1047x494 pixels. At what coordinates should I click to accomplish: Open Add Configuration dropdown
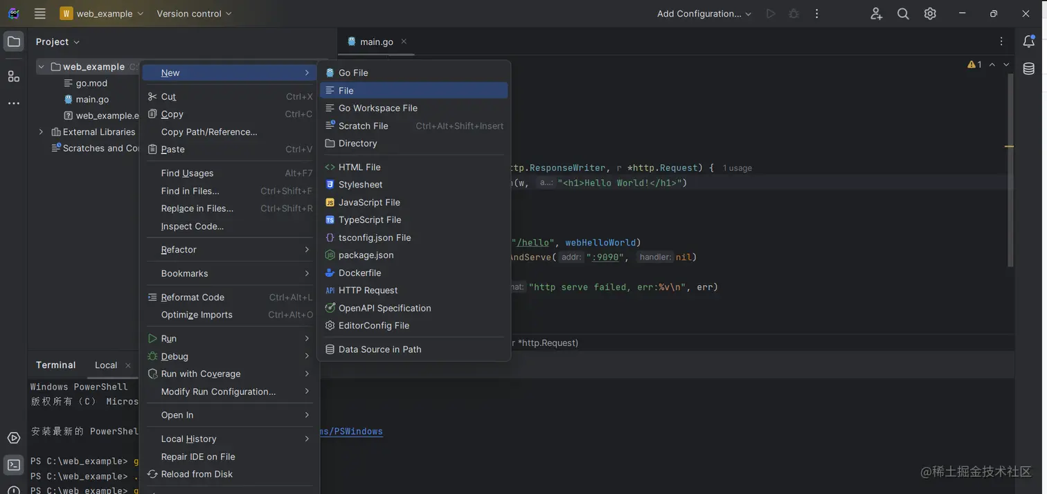(704, 13)
